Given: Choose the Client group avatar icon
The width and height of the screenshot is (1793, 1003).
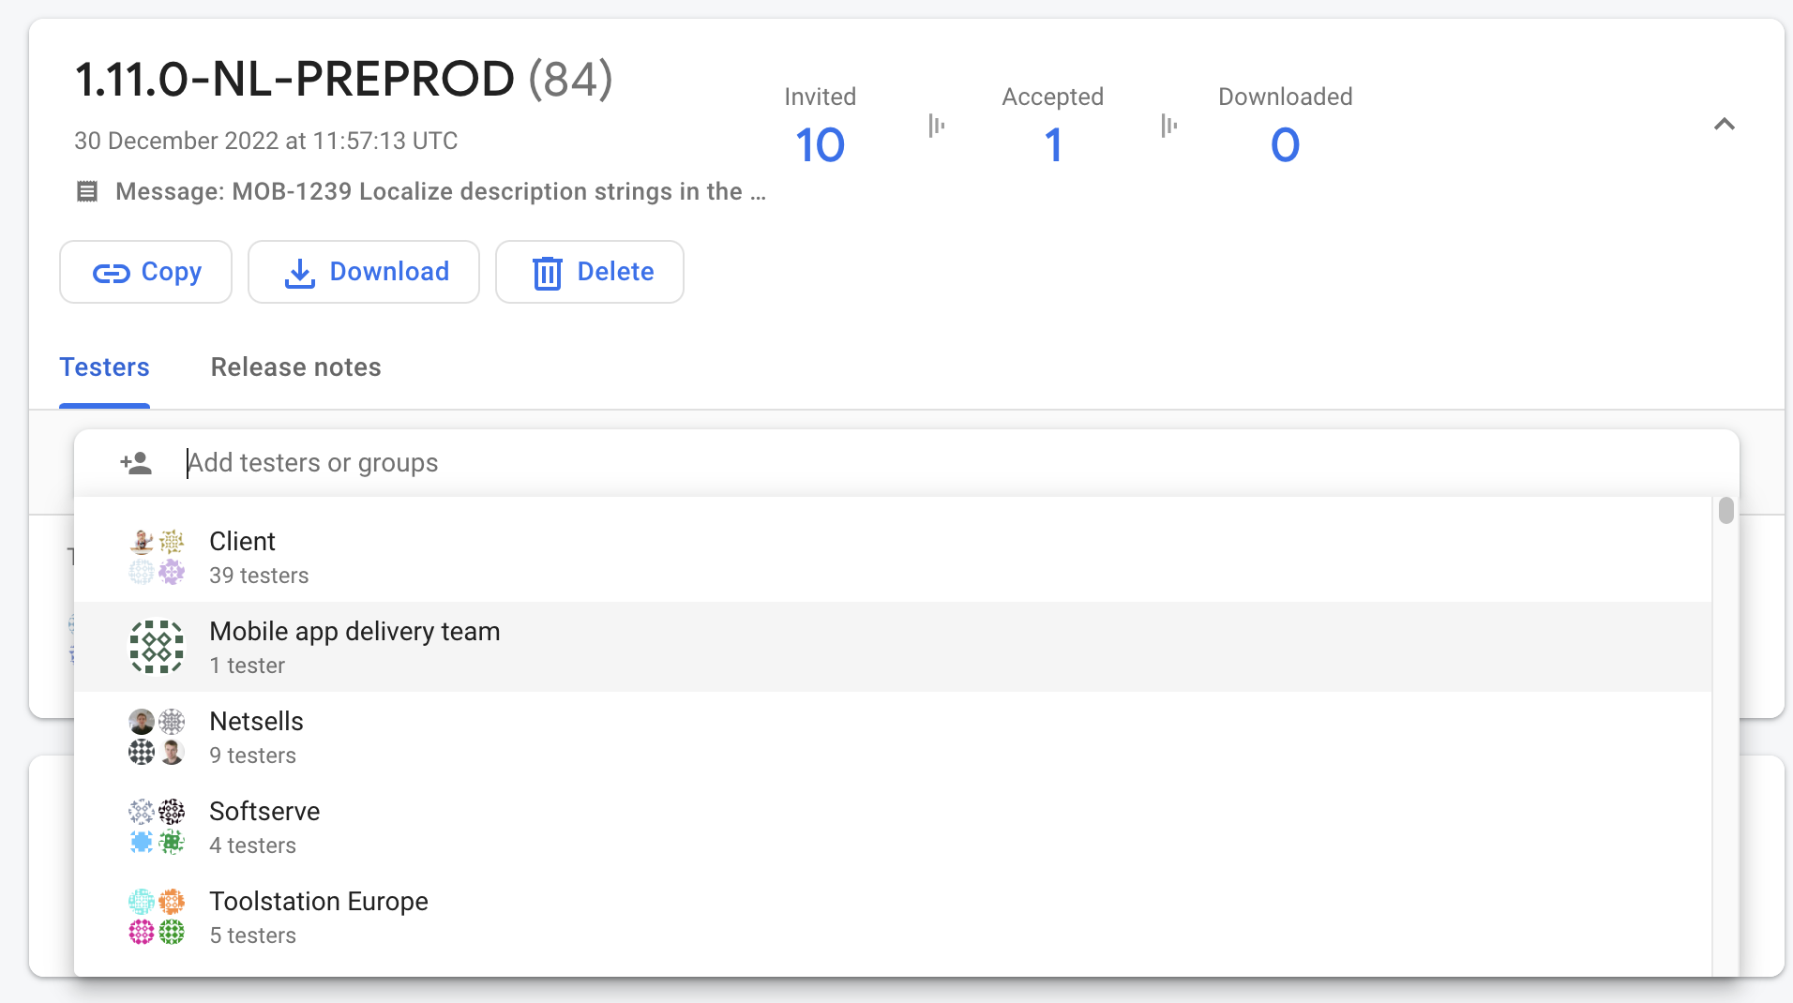Looking at the screenshot, I should pos(157,557).
